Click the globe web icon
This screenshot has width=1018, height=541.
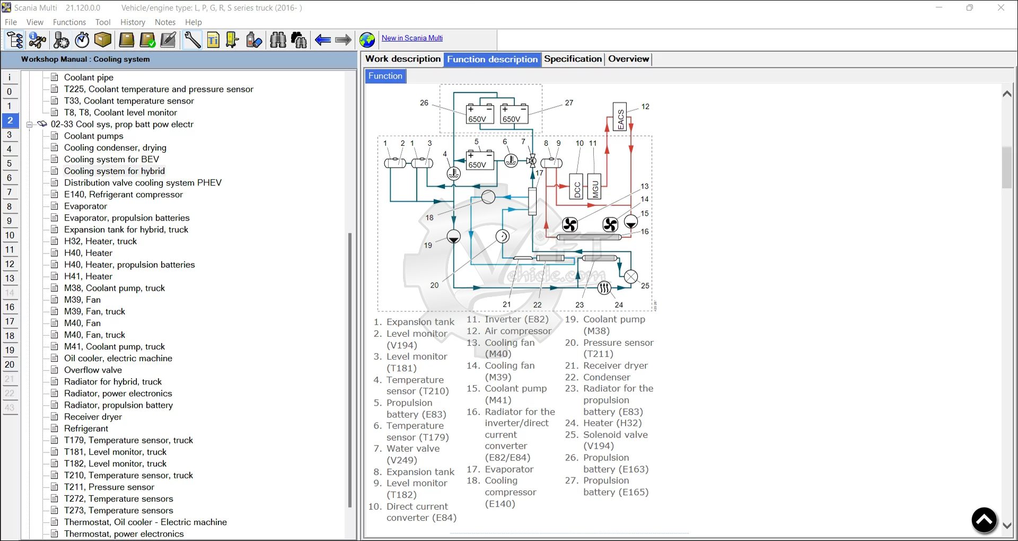[x=367, y=40]
